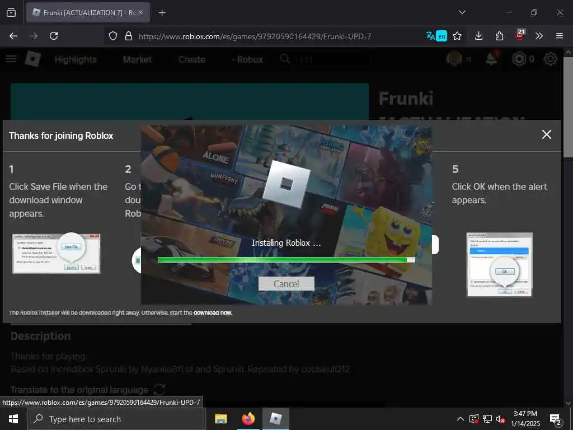Image resolution: width=573 pixels, height=430 pixels.
Task: Click the Roblox search field
Action: pos(323,59)
